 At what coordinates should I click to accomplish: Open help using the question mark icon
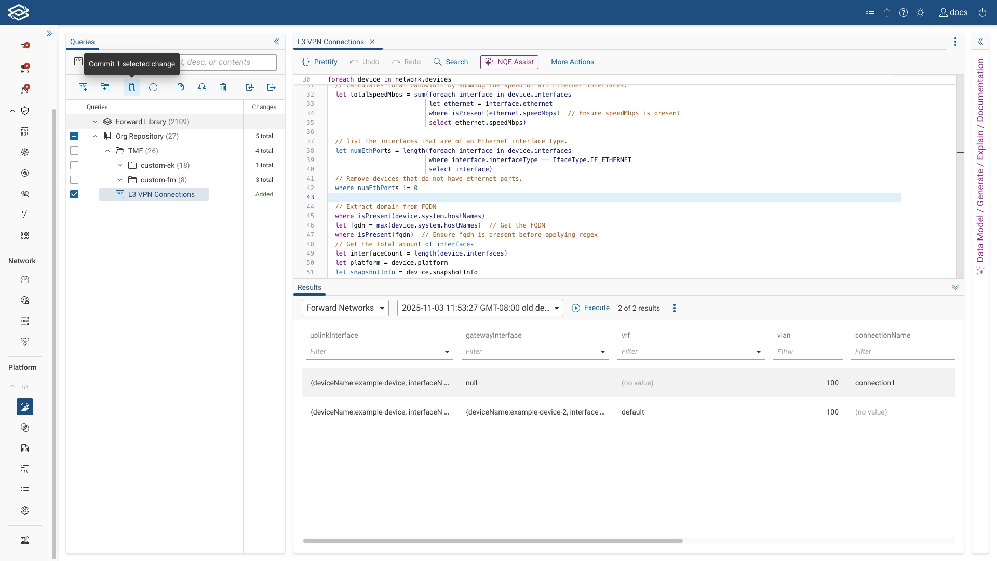[904, 12]
